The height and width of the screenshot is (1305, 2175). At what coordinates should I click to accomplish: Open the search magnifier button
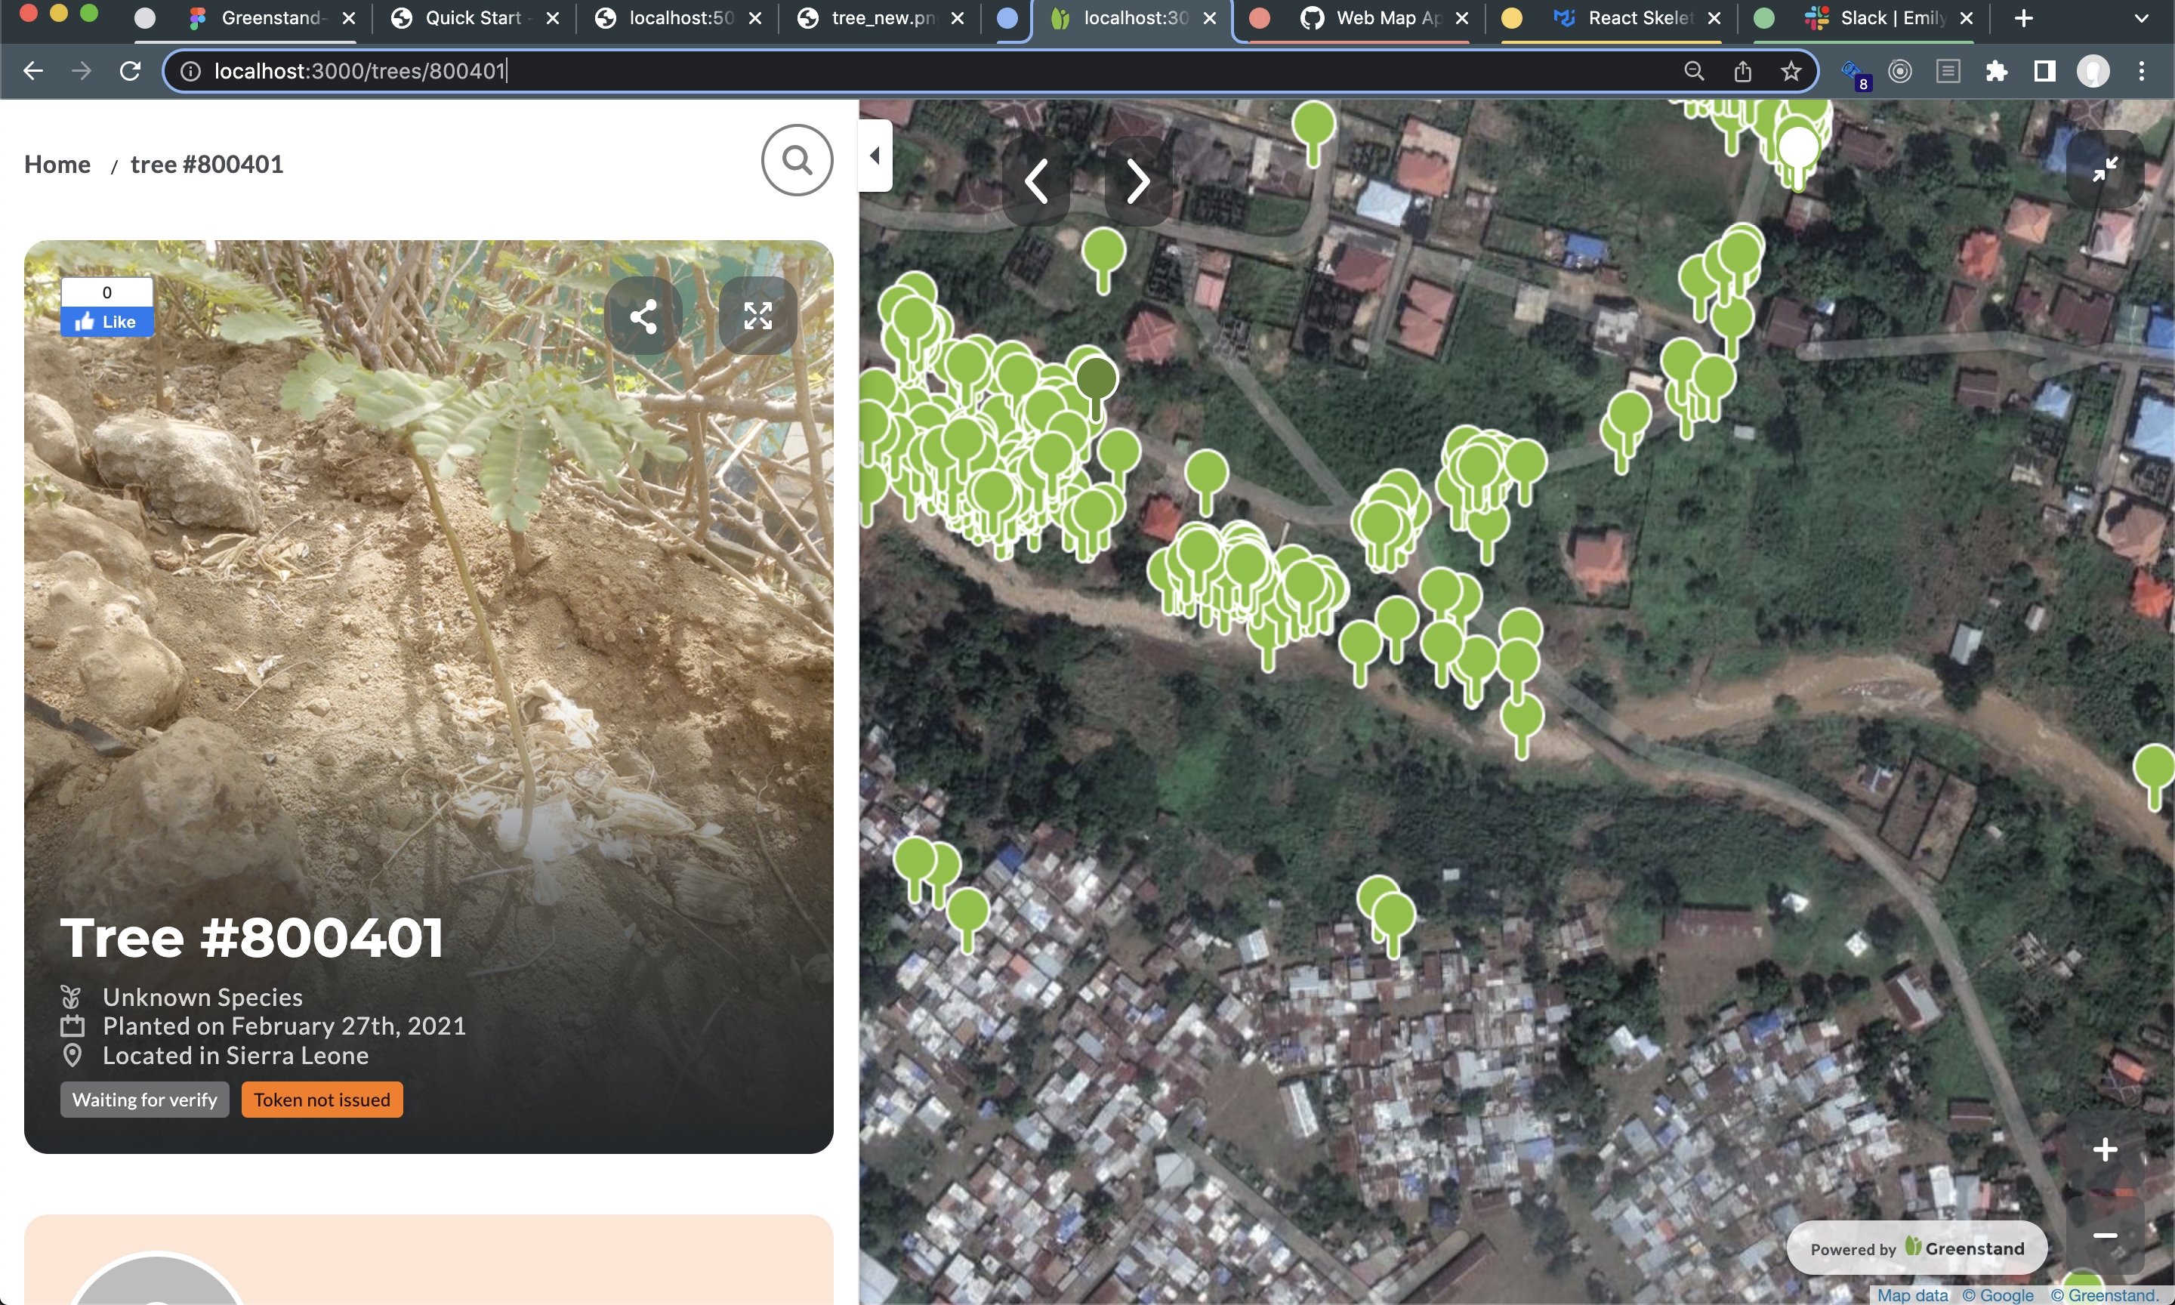[797, 160]
